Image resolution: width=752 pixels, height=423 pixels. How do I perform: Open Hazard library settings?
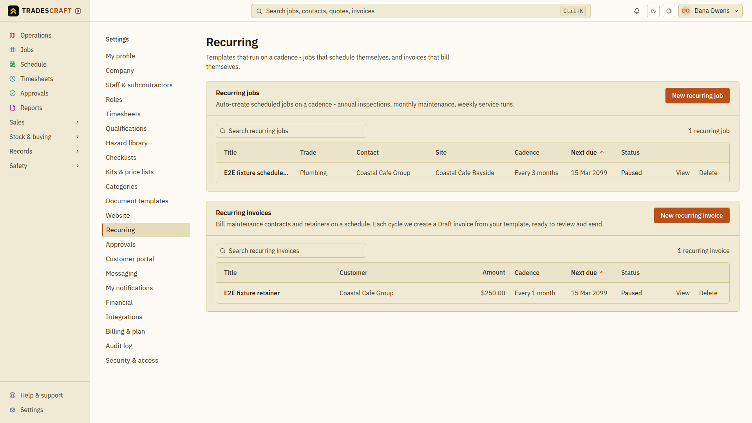tap(146, 143)
